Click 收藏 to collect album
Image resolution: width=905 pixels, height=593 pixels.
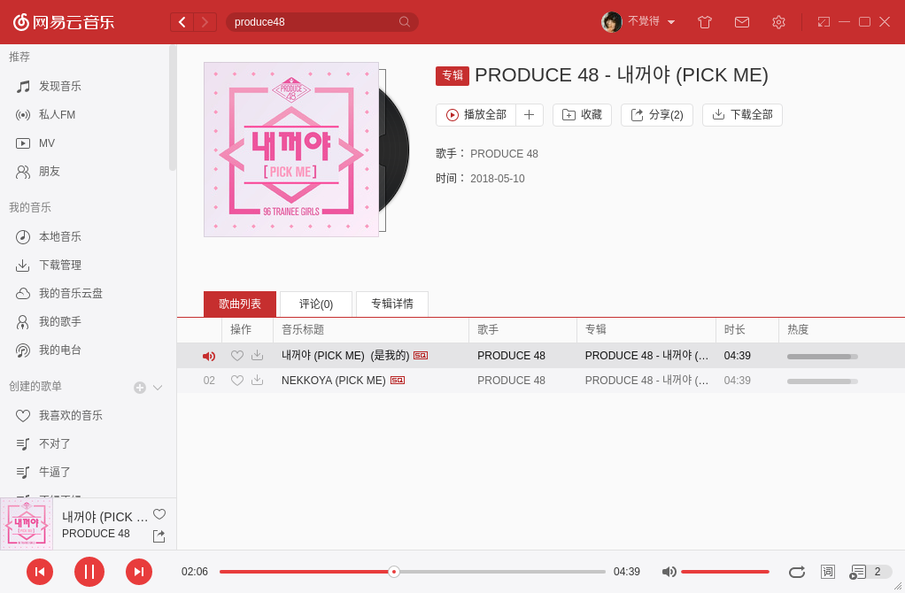pos(582,115)
